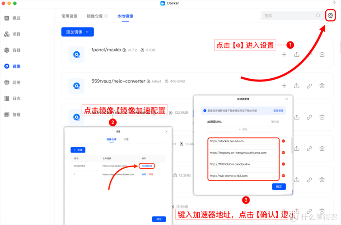Copy the 559rvsuq/heic-converter name icon
The width and height of the screenshot is (341, 225).
(x=148, y=81)
